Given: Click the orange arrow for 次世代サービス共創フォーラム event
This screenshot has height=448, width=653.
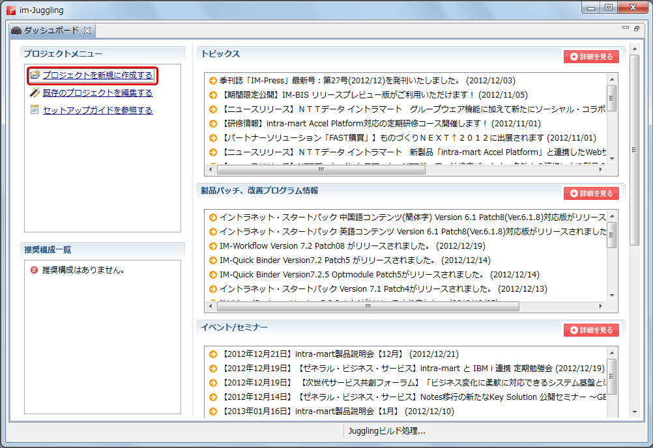Looking at the screenshot, I should pyautogui.click(x=213, y=383).
